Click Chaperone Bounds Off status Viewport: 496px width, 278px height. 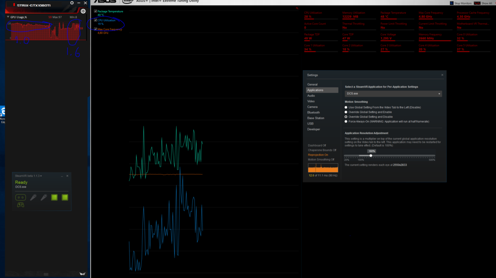click(322, 150)
